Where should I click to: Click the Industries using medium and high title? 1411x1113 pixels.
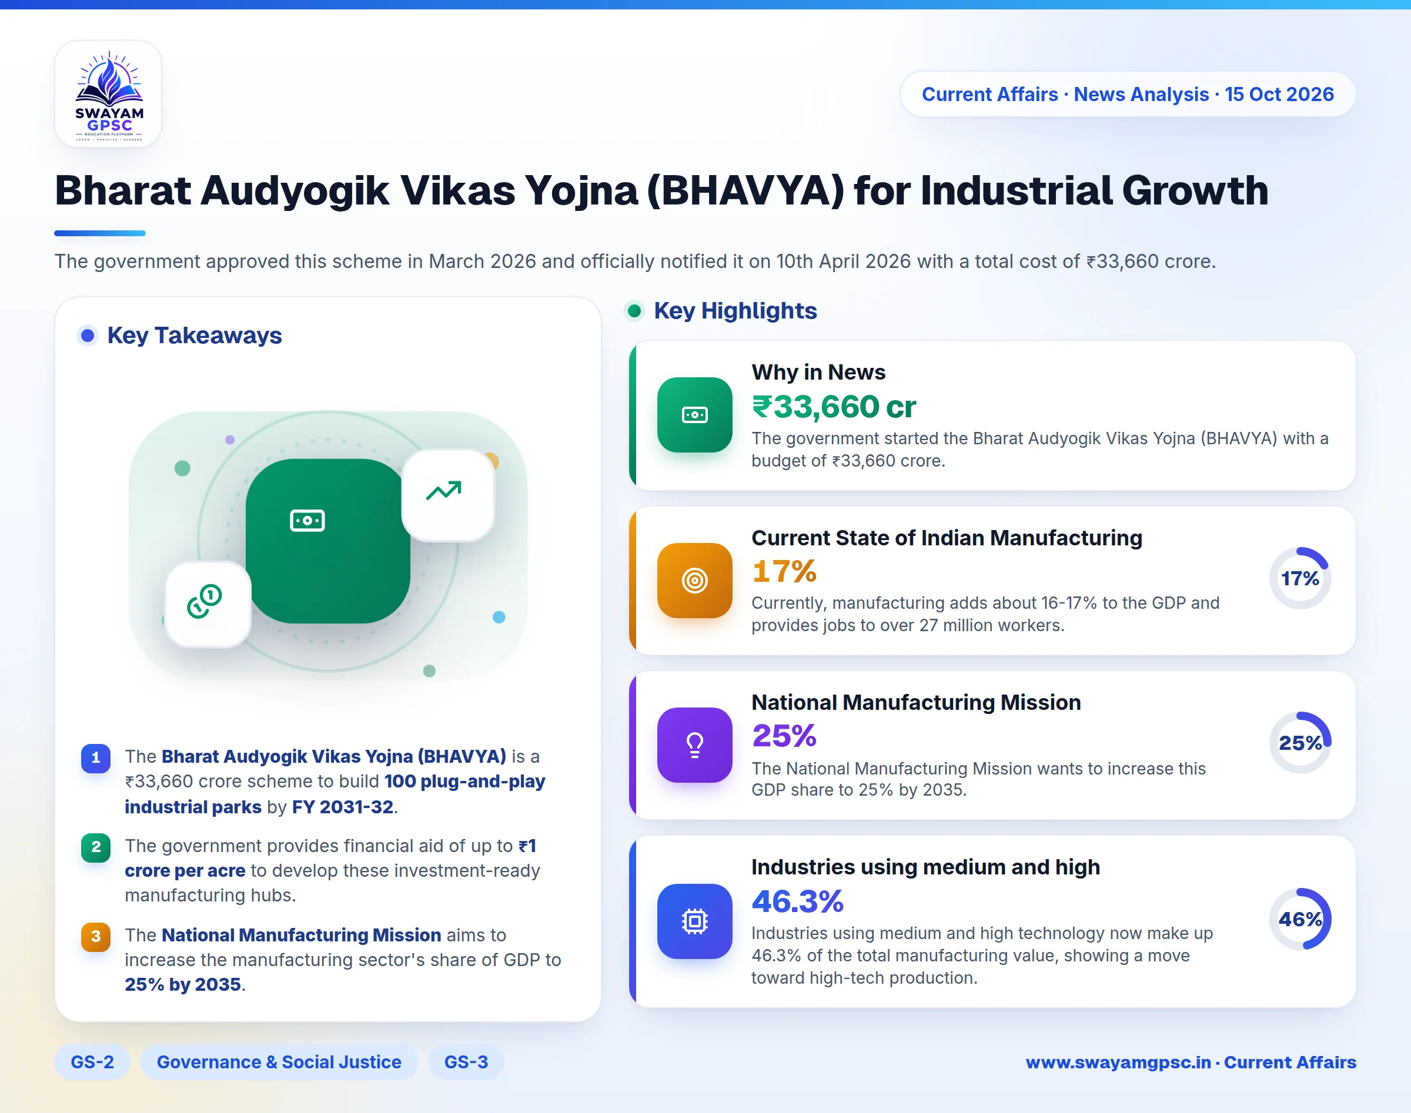click(925, 867)
